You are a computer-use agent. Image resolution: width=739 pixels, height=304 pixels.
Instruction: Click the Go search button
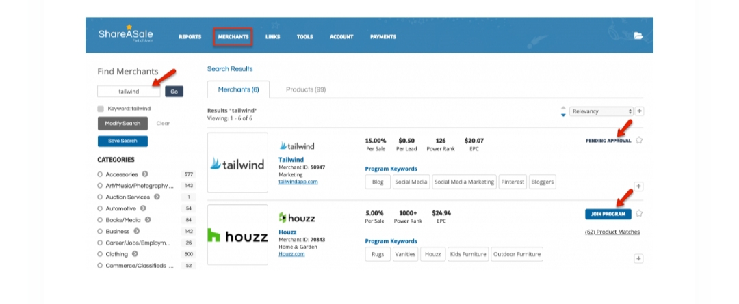point(174,92)
